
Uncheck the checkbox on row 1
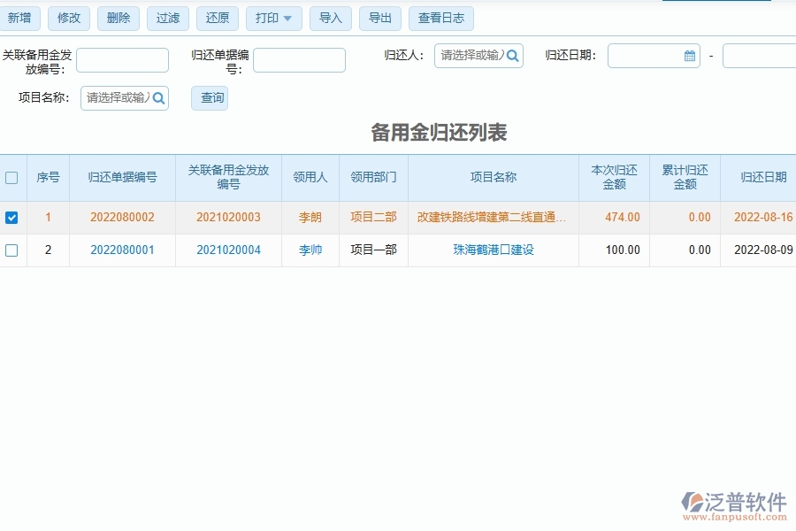[x=12, y=217]
